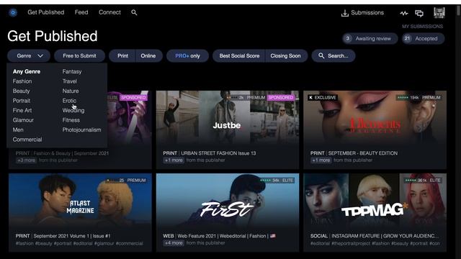Select Any Genre option
Viewport: 461px width, 259px height.
[x=27, y=71]
